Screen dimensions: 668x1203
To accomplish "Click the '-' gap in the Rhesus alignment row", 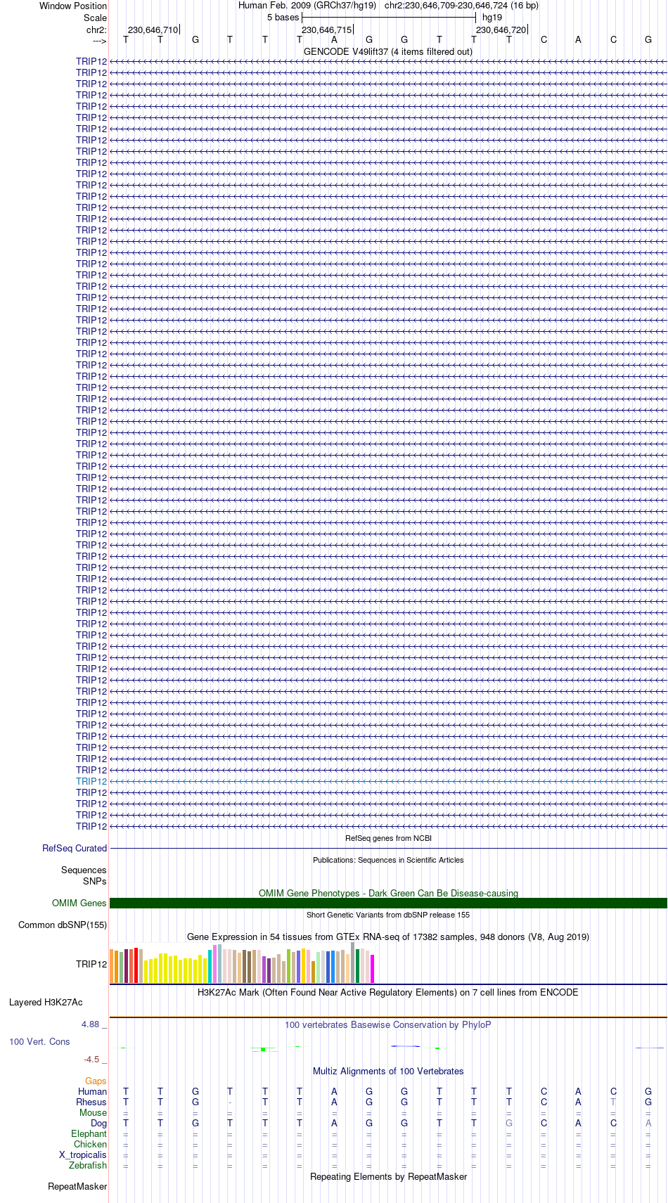I will (x=230, y=1102).
